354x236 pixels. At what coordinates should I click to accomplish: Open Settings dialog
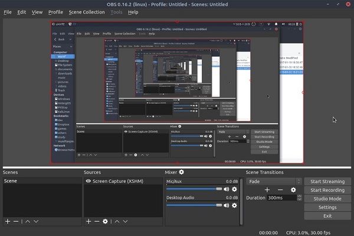[x=327, y=207]
